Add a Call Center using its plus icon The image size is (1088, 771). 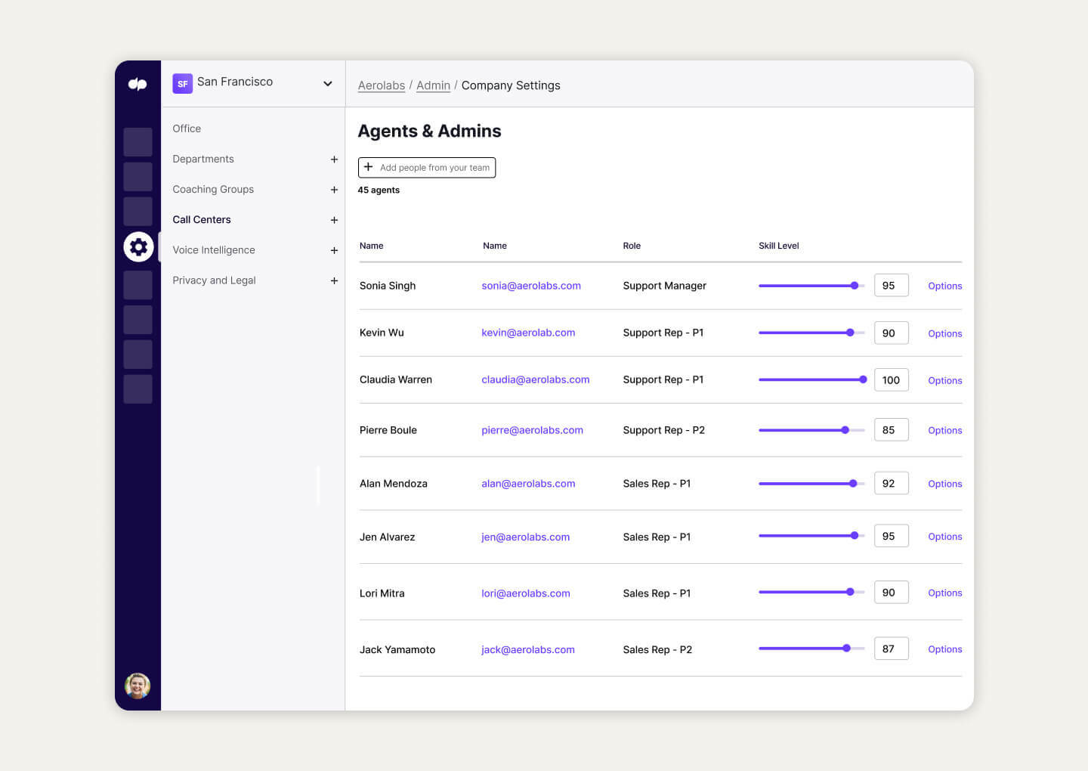pos(334,219)
